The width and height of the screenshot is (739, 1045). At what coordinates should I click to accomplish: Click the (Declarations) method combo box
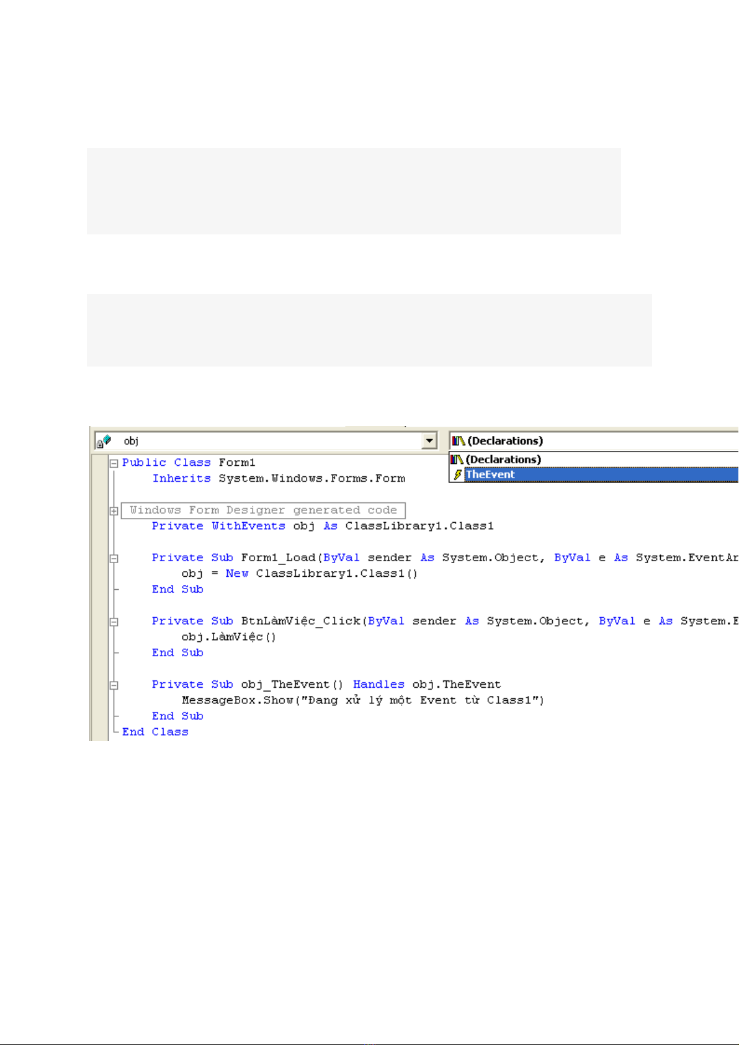(594, 441)
